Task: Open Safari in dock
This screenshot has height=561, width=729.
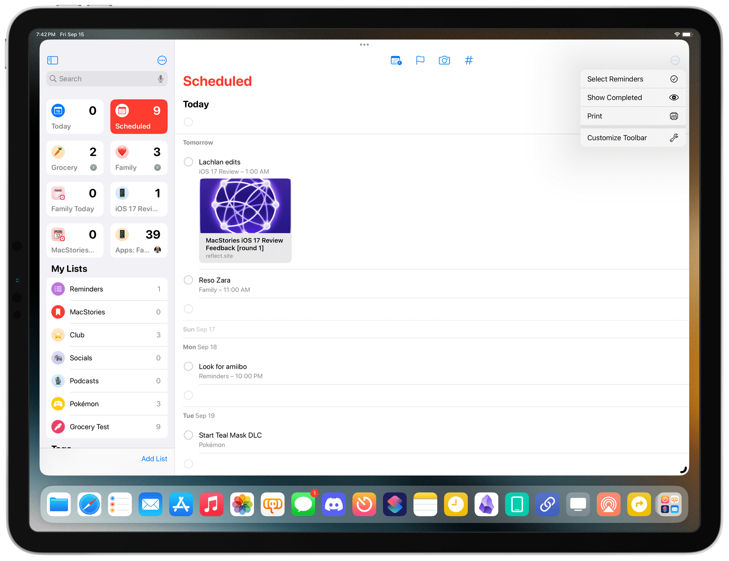Action: [89, 504]
